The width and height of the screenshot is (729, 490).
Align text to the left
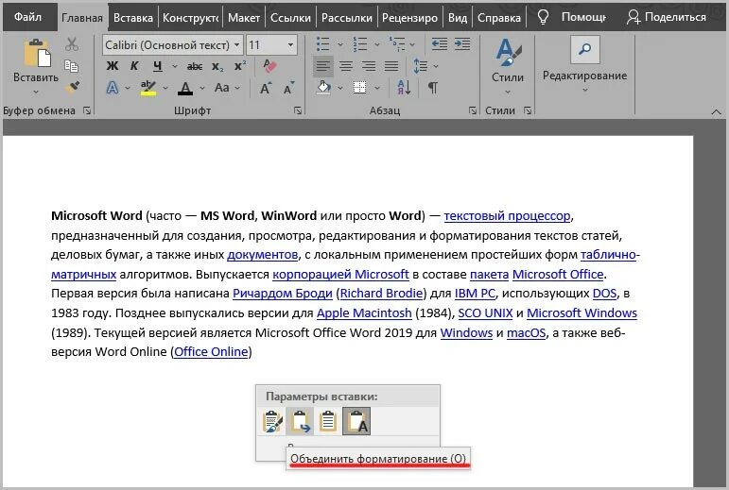323,66
